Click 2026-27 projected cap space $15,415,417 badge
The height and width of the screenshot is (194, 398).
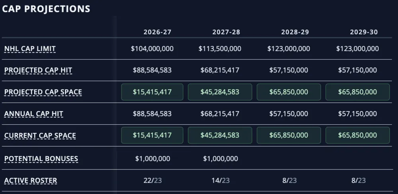(x=152, y=92)
